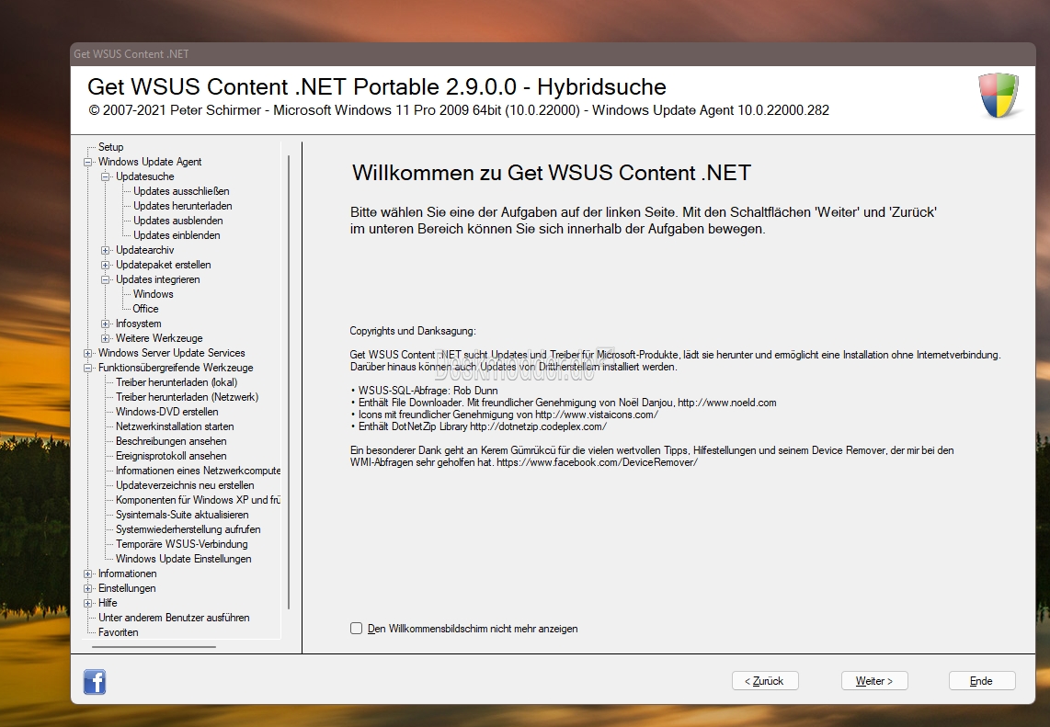Expand the Einstellungen tree node

click(87, 588)
